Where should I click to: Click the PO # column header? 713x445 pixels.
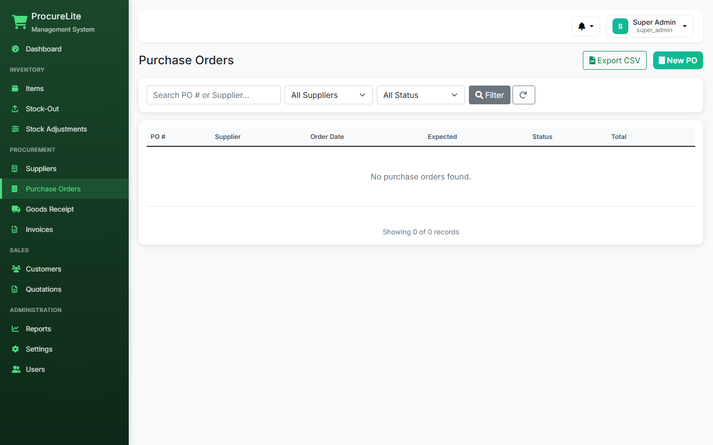(x=158, y=137)
